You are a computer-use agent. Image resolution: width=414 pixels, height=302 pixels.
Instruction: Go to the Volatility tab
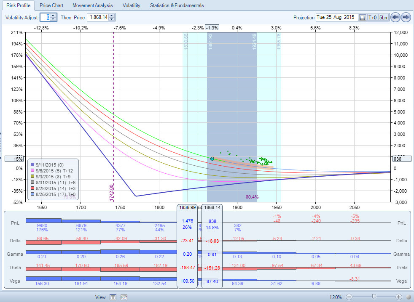[131, 5]
